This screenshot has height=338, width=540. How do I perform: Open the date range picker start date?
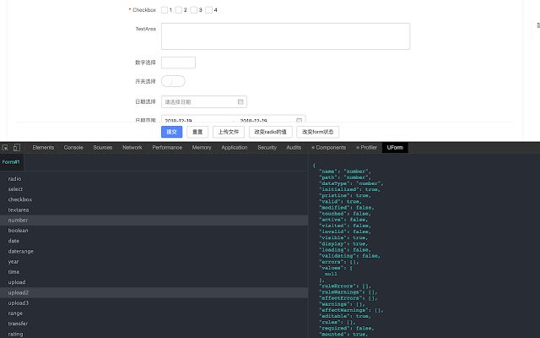pos(178,120)
